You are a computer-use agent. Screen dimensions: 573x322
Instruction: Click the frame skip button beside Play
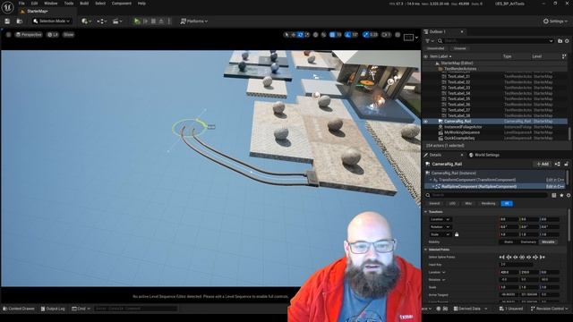145,21
